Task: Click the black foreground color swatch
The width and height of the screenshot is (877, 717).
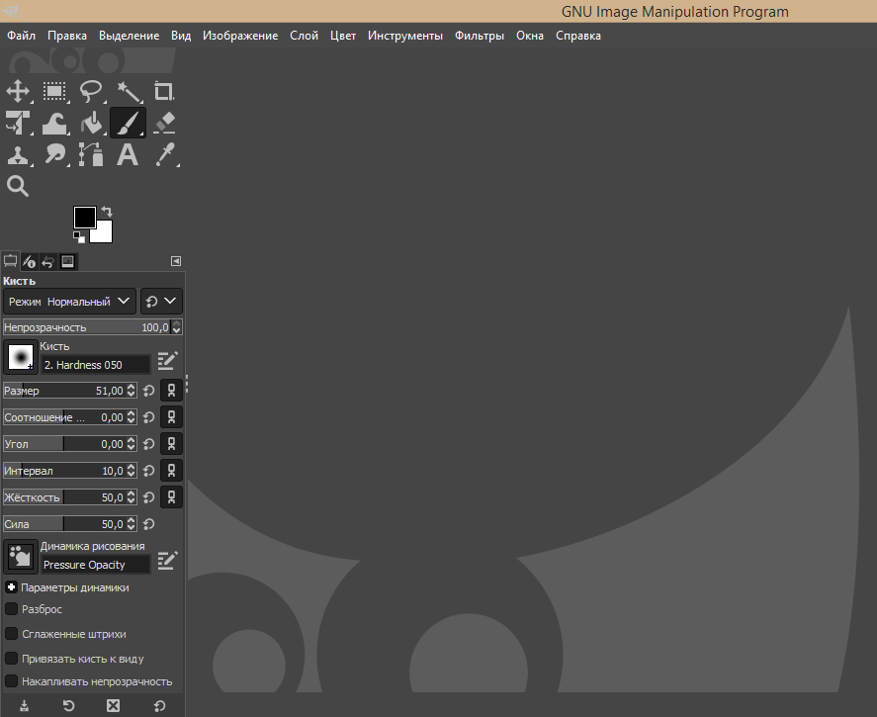Action: (x=84, y=217)
